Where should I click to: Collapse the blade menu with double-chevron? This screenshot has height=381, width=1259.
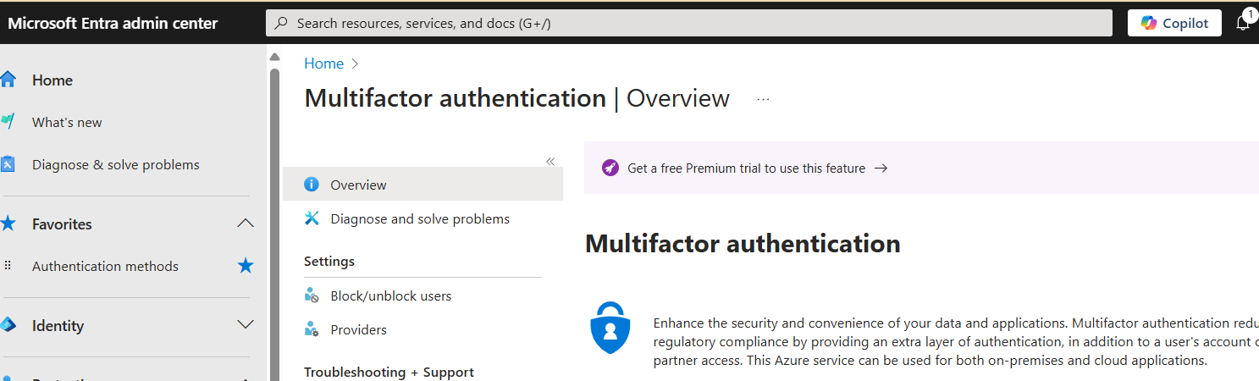(x=550, y=161)
